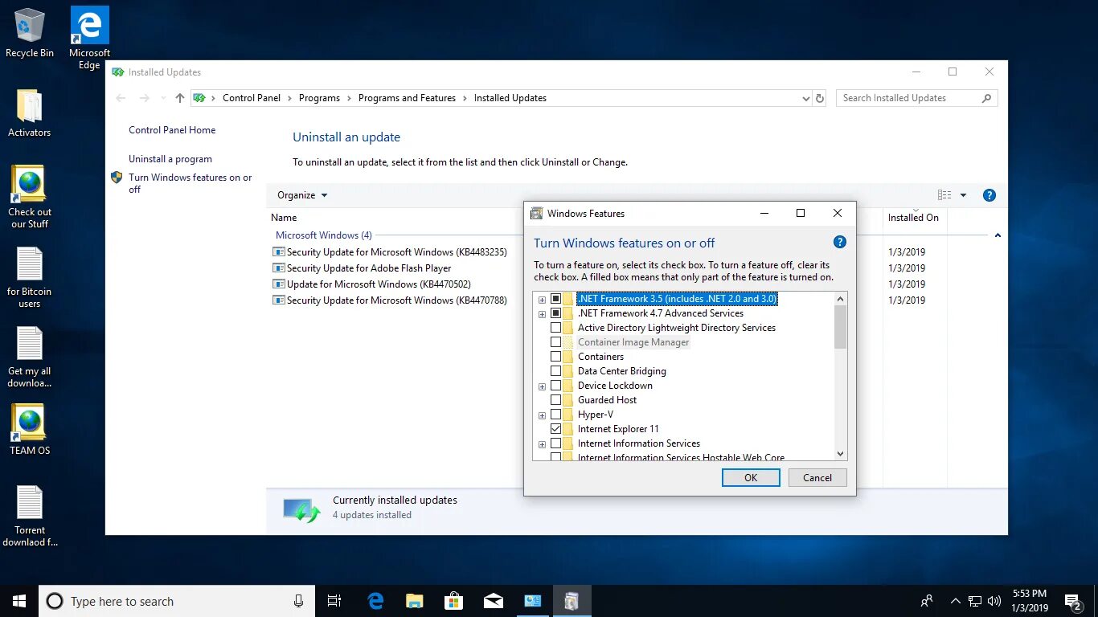Enable Data Center Bridging checkbox
This screenshot has width=1098, height=617.
(x=555, y=371)
